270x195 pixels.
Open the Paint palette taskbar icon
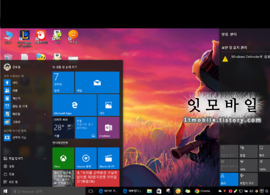click(x=178, y=191)
